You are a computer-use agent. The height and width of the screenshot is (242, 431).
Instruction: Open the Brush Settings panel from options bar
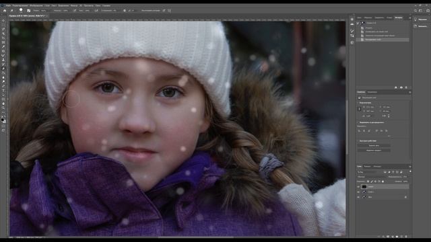tap(28, 11)
